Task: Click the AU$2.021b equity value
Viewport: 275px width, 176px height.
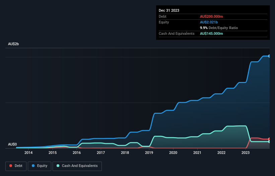Action: (209, 22)
